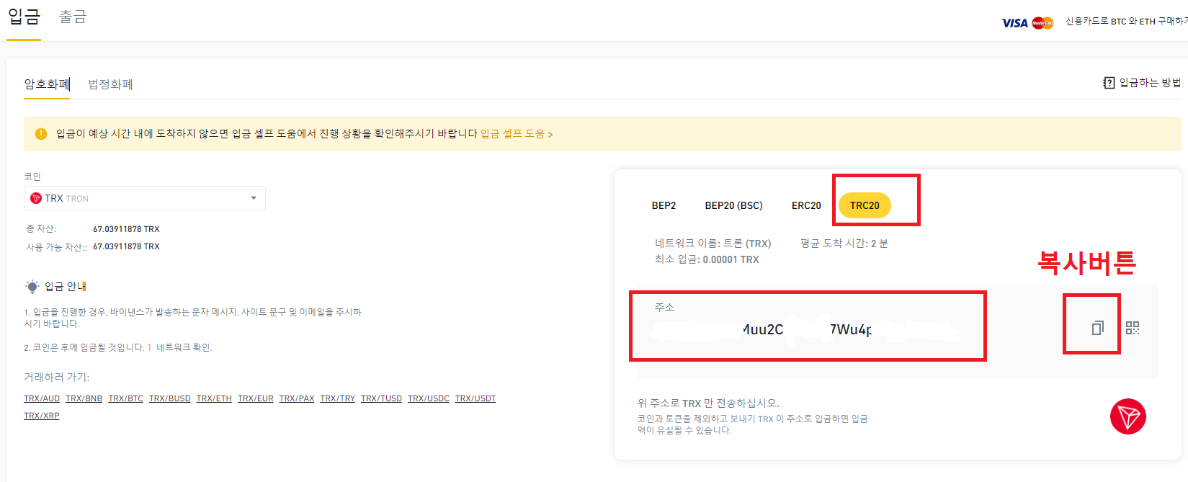
Task: Click the red TRON logo badge
Action: coord(1128,416)
